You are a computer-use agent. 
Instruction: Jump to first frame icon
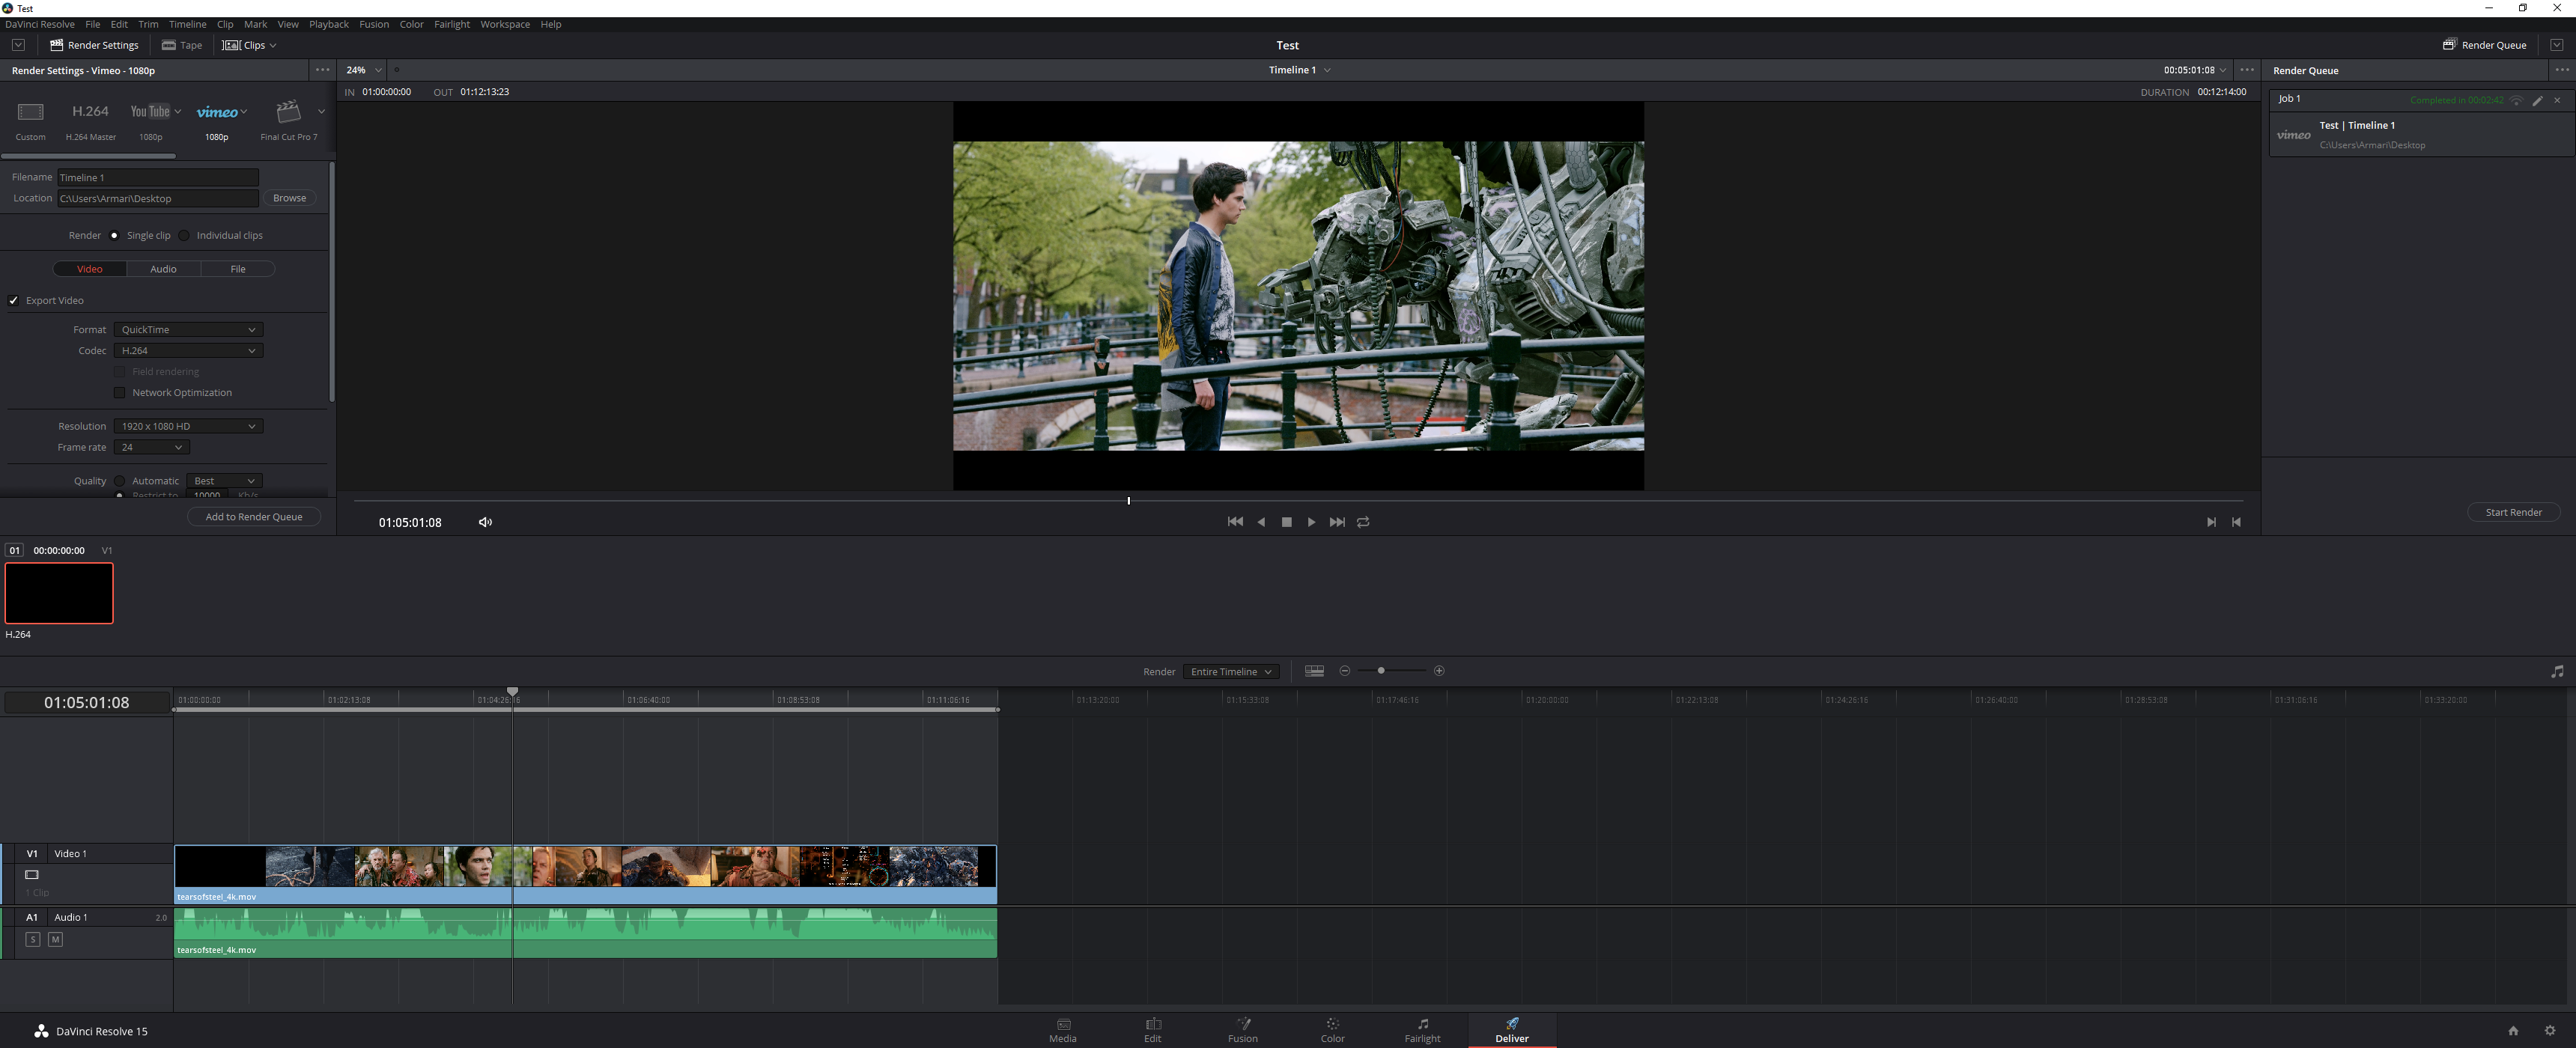tap(1235, 522)
